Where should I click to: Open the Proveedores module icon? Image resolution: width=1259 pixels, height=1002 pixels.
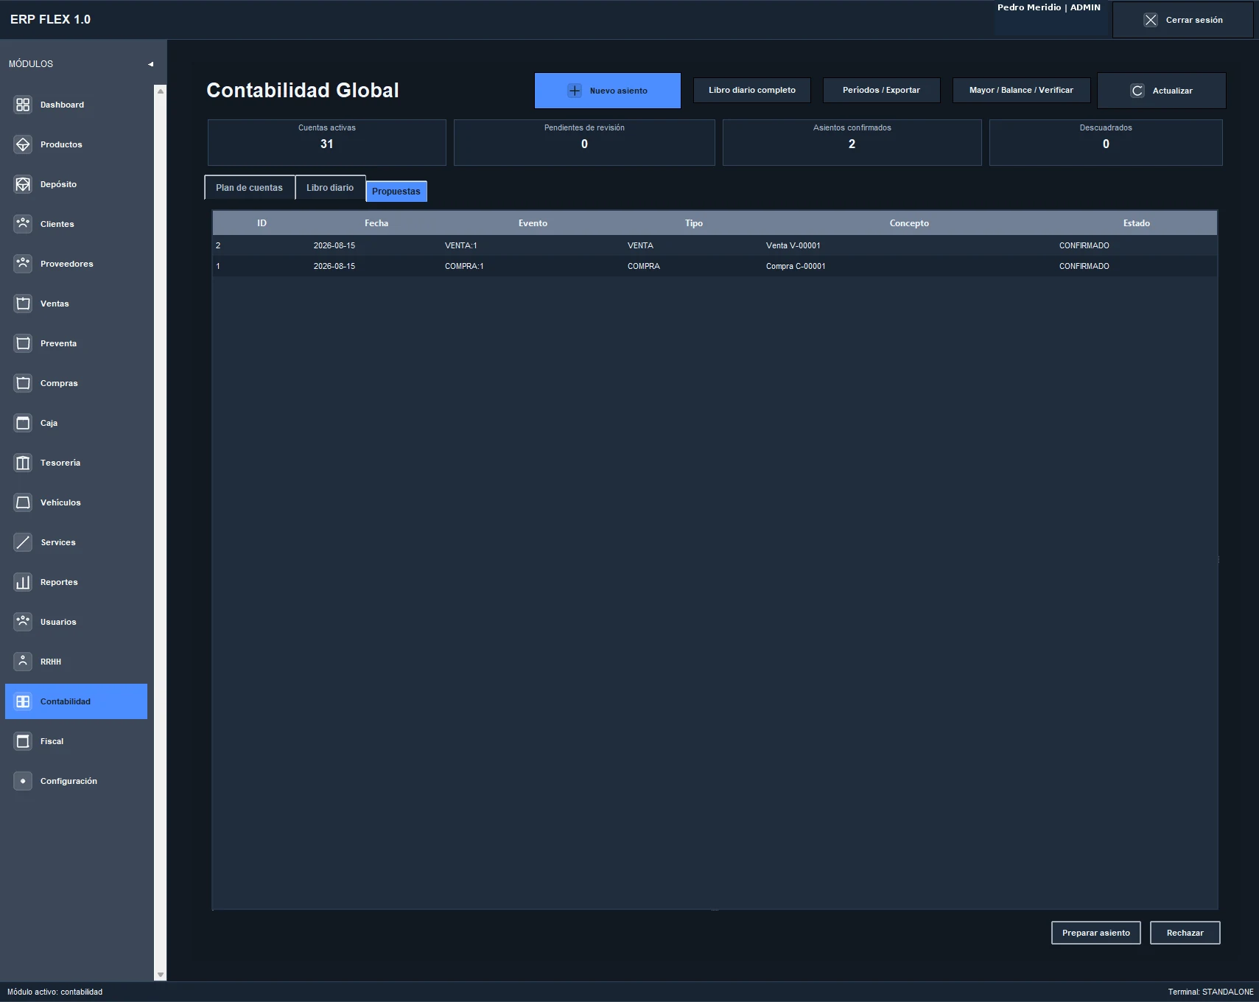pos(23,264)
